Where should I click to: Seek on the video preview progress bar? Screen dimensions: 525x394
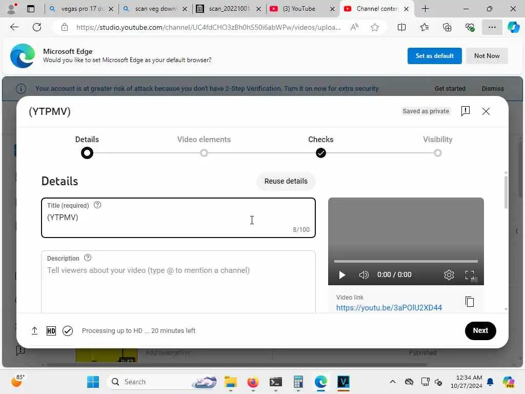(406, 261)
